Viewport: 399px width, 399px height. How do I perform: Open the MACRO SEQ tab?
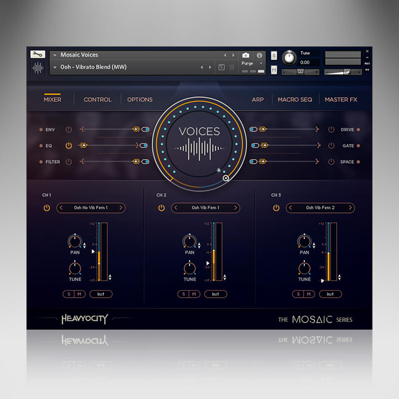(x=295, y=100)
